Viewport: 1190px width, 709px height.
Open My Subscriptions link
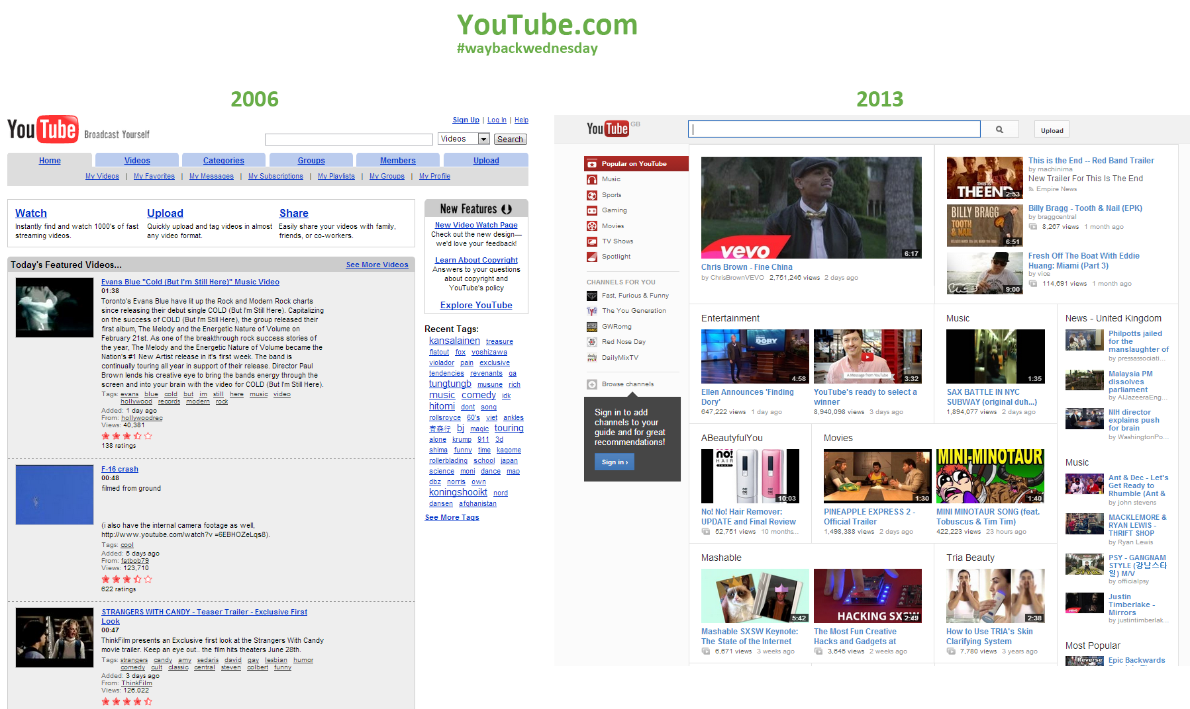[275, 177]
